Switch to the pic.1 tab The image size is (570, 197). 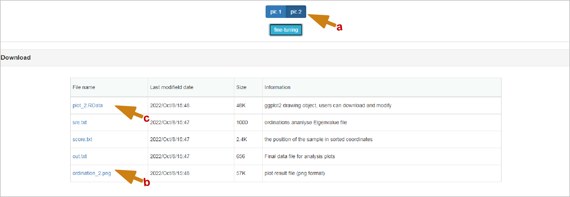tap(275, 12)
